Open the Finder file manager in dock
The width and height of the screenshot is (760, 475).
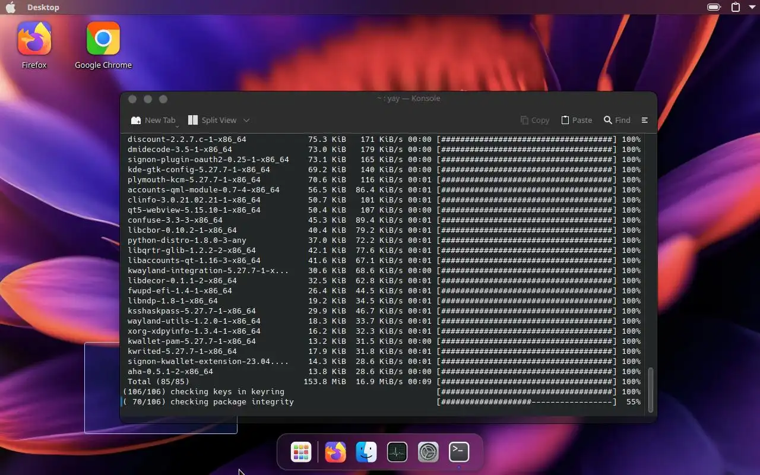366,452
